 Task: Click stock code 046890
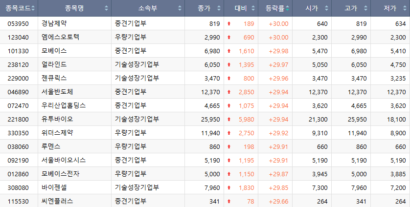click(x=18, y=92)
